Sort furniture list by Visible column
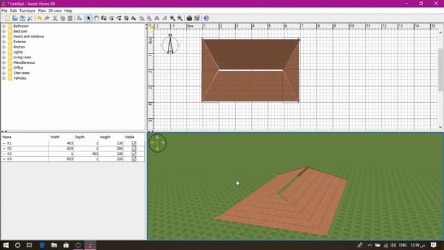Screen dimensions: 444x250 tap(134, 137)
